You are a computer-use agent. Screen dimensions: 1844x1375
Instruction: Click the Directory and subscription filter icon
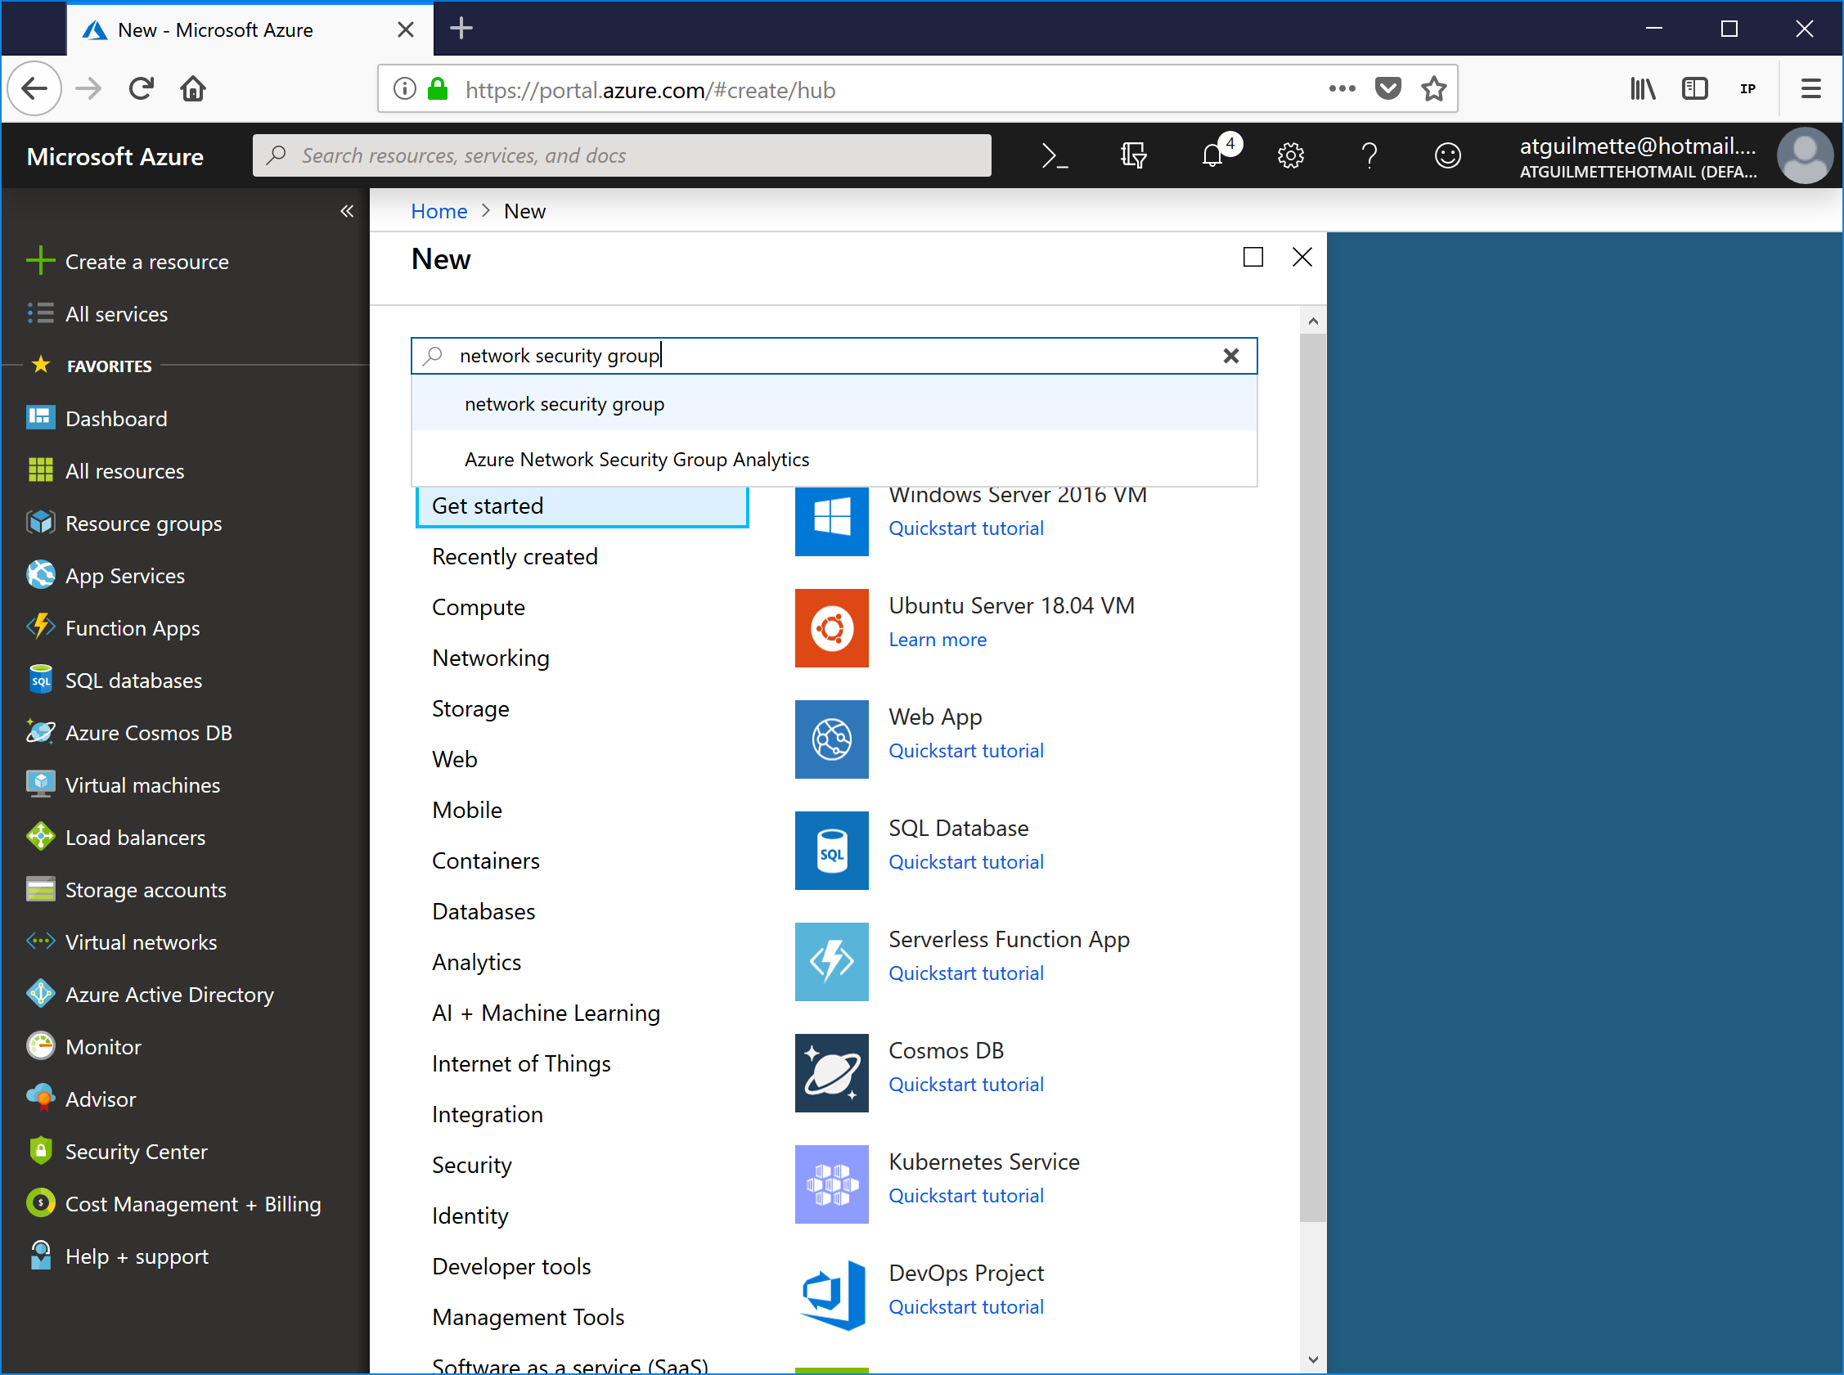(1133, 155)
